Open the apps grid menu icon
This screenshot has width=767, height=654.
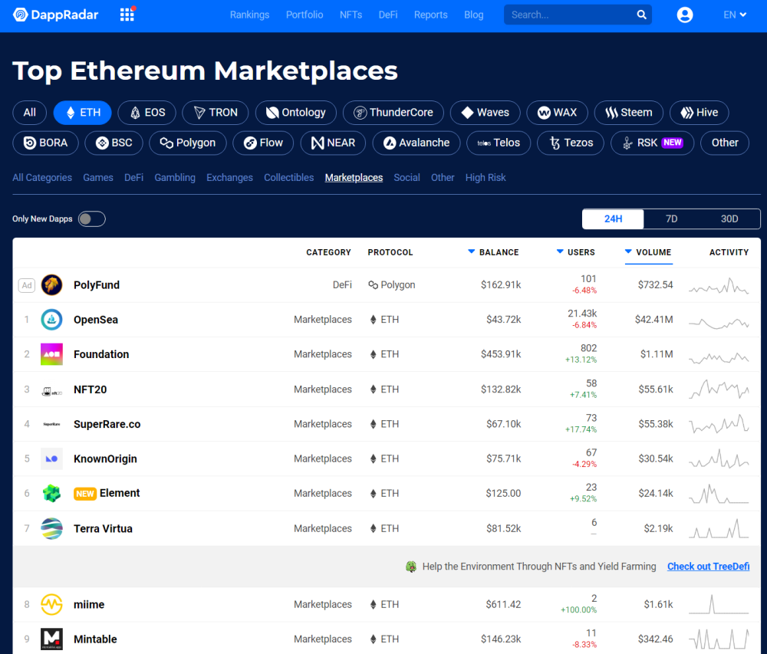[127, 15]
